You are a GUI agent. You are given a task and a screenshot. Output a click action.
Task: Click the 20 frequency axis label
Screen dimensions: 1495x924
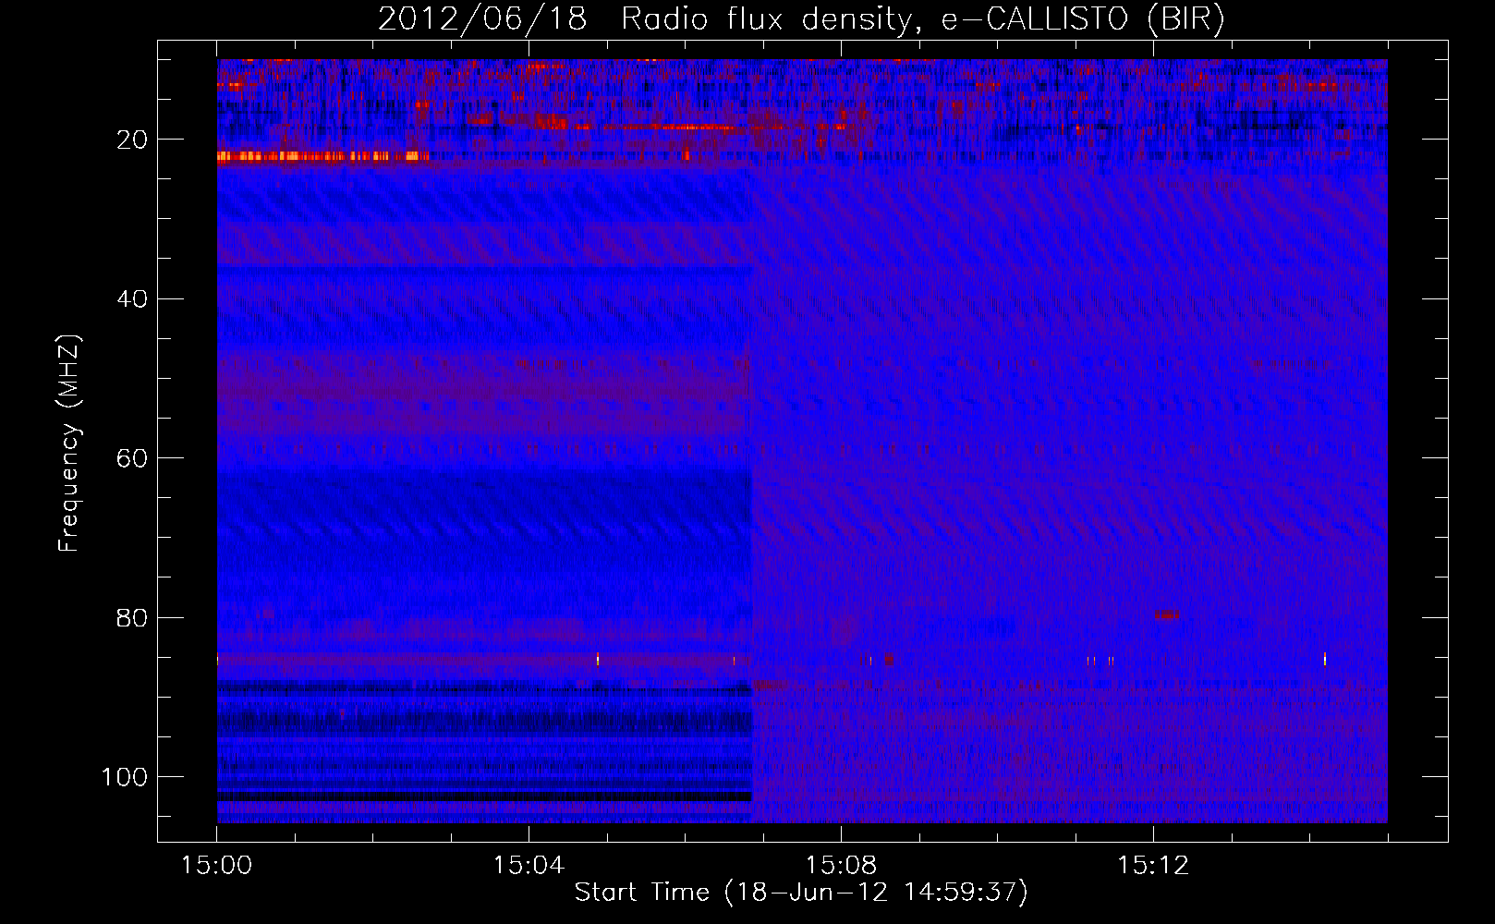(133, 140)
